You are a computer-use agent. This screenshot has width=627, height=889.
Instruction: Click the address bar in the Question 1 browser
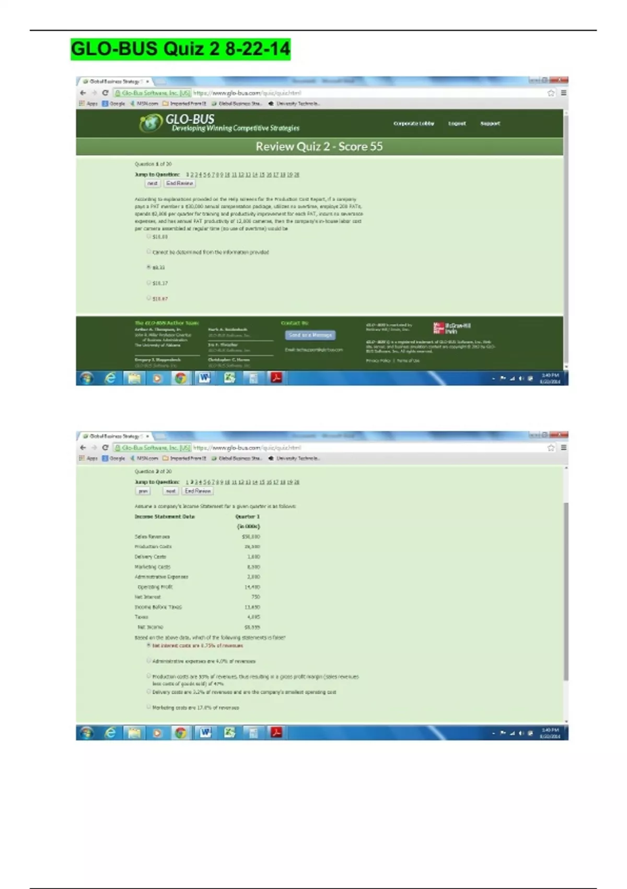click(x=366, y=93)
